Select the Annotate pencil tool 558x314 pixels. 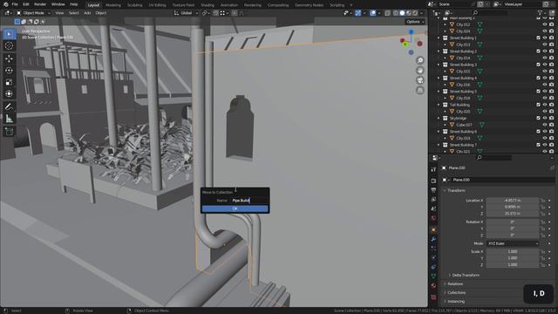pyautogui.click(x=10, y=106)
